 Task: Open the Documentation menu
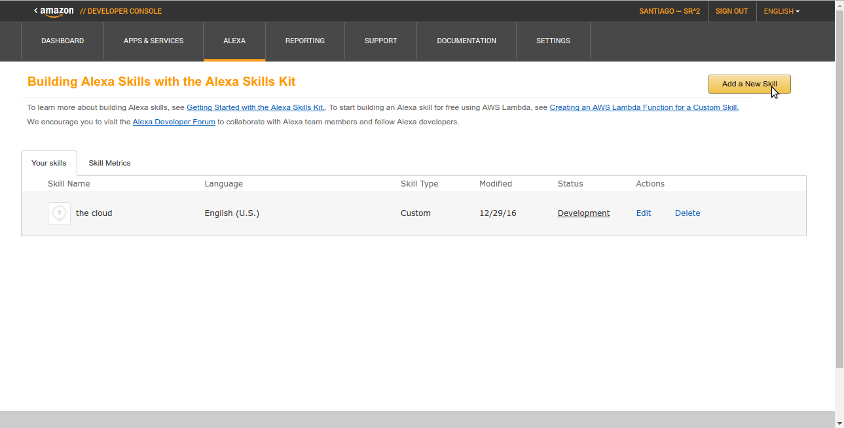pos(467,41)
